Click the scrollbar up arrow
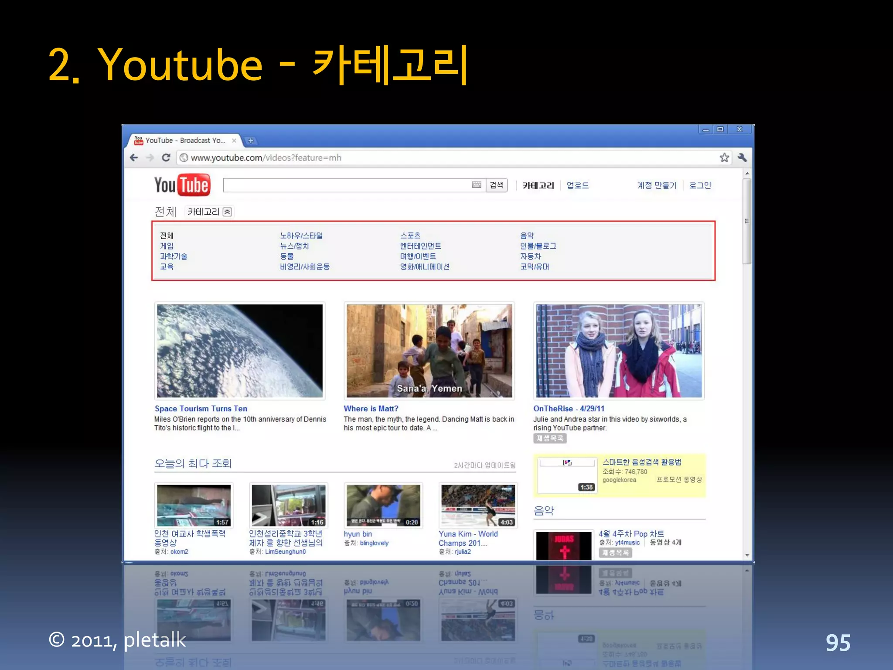This screenshot has width=893, height=670. (x=747, y=174)
